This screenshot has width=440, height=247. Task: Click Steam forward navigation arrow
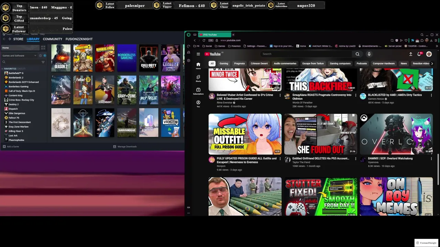click(10, 39)
